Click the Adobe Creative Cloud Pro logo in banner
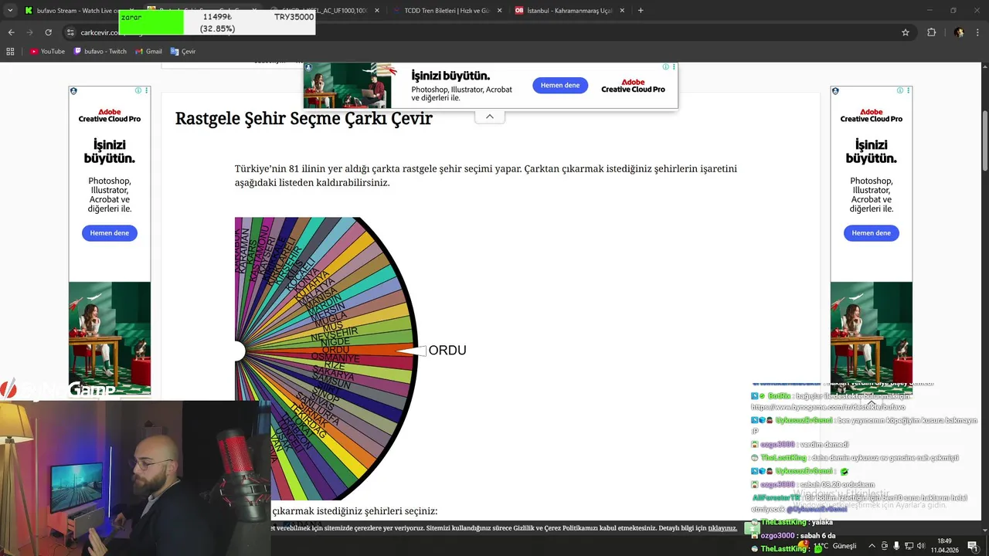The image size is (989, 556). (633, 86)
